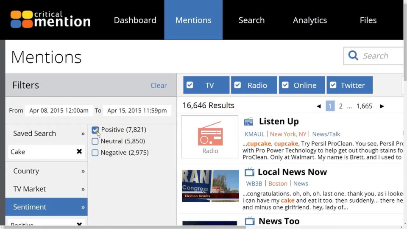The width and height of the screenshot is (407, 229).
Task: Click the magnifying glass search icon
Action: point(353,56)
